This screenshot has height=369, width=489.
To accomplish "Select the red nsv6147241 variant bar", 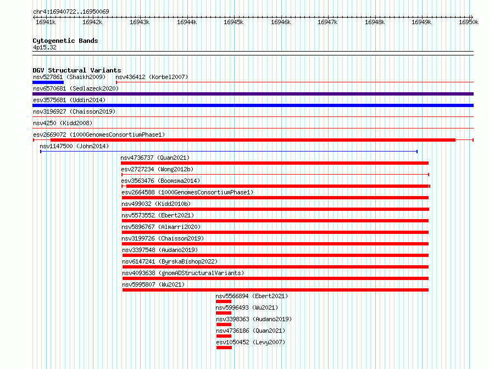I will (275, 267).
